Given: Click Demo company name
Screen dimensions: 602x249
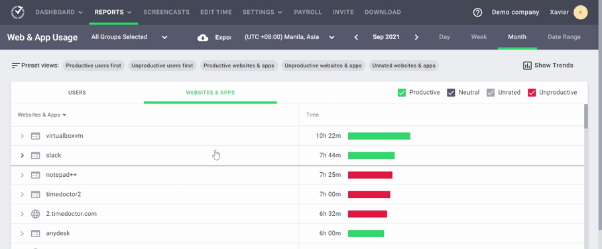Looking at the screenshot, I should (515, 13).
